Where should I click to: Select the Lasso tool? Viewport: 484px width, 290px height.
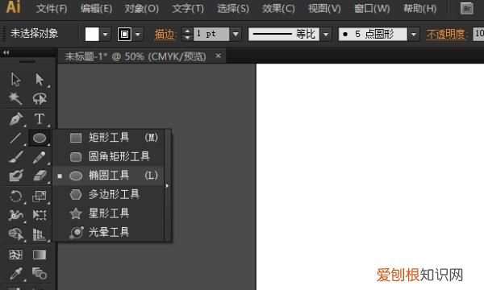click(x=40, y=98)
